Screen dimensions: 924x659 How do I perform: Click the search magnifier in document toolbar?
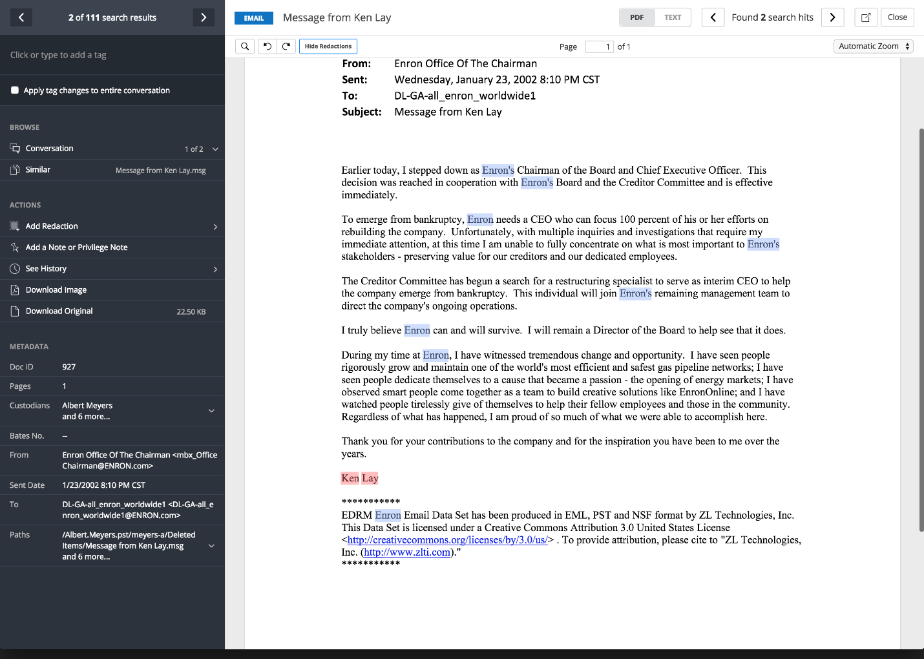point(245,47)
